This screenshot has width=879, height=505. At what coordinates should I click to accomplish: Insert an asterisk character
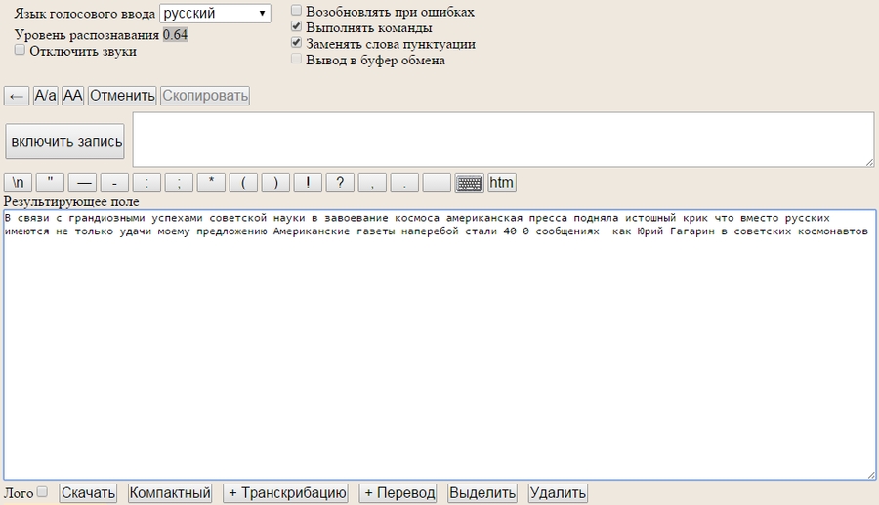[211, 183]
